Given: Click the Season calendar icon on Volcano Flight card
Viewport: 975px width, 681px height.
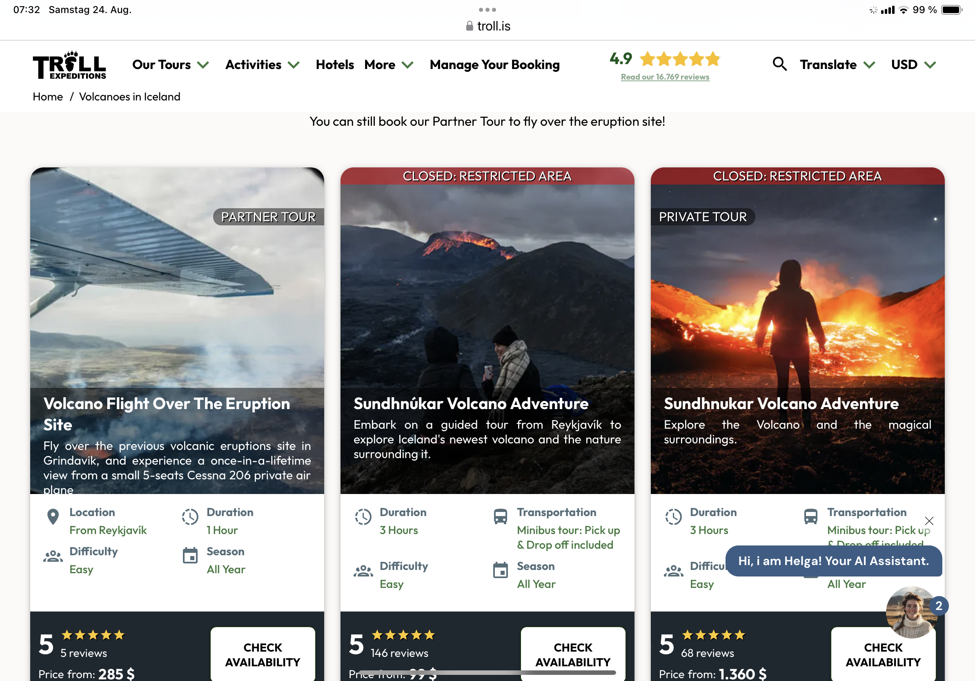Looking at the screenshot, I should click(x=190, y=555).
